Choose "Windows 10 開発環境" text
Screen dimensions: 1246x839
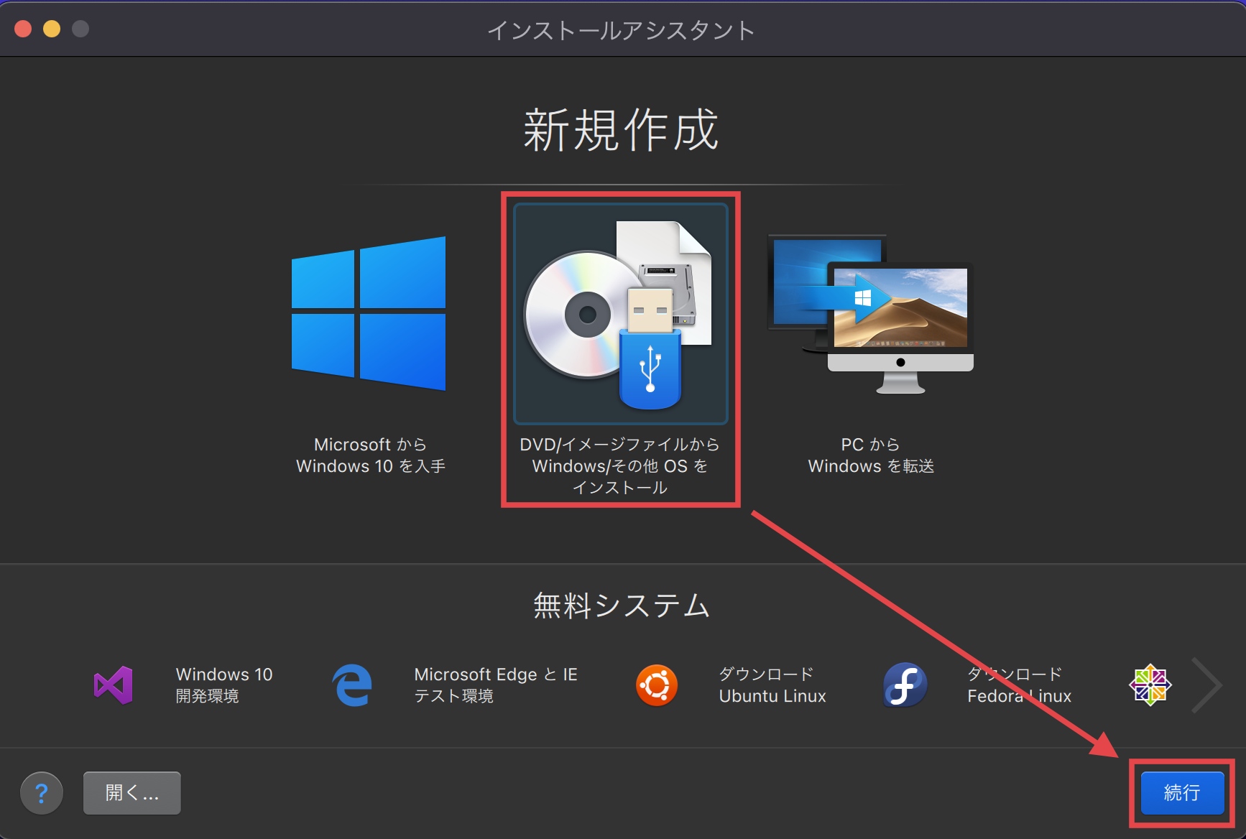point(224,685)
